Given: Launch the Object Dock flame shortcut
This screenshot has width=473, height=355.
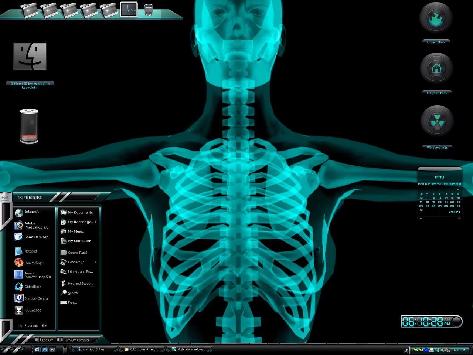Looking at the screenshot, I should [x=436, y=18].
